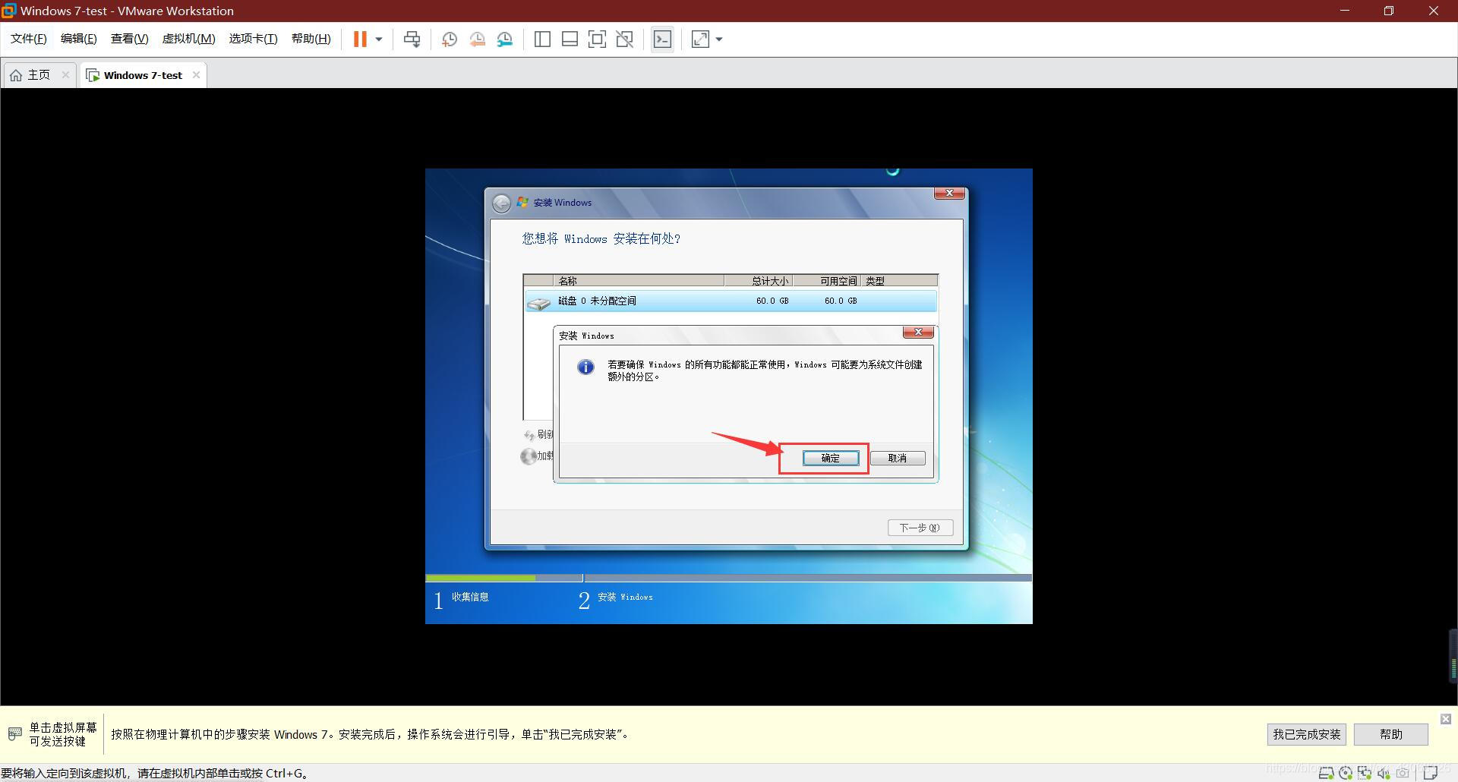Click the 我已完成安装 button
The image size is (1458, 782).
[1307, 734]
